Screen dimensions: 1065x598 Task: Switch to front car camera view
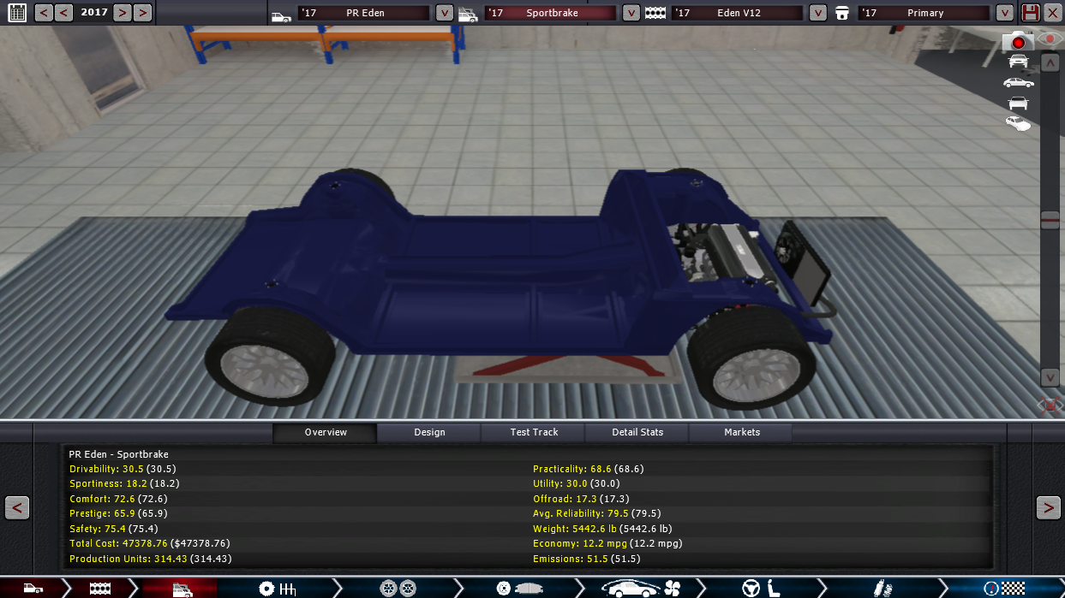1019,62
